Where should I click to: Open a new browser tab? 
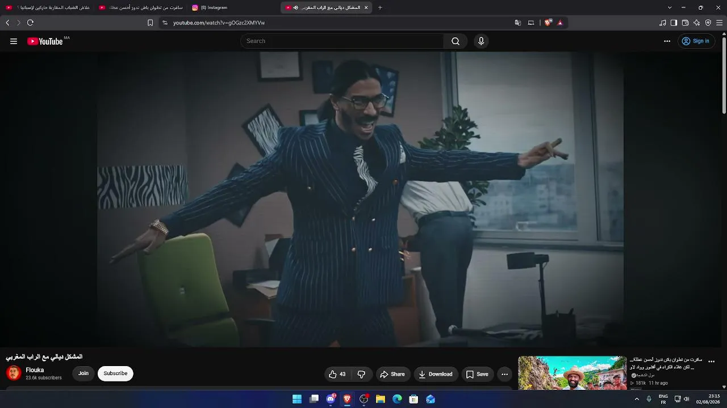click(380, 7)
